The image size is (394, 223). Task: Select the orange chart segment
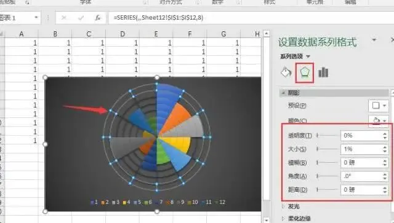(x=177, y=117)
